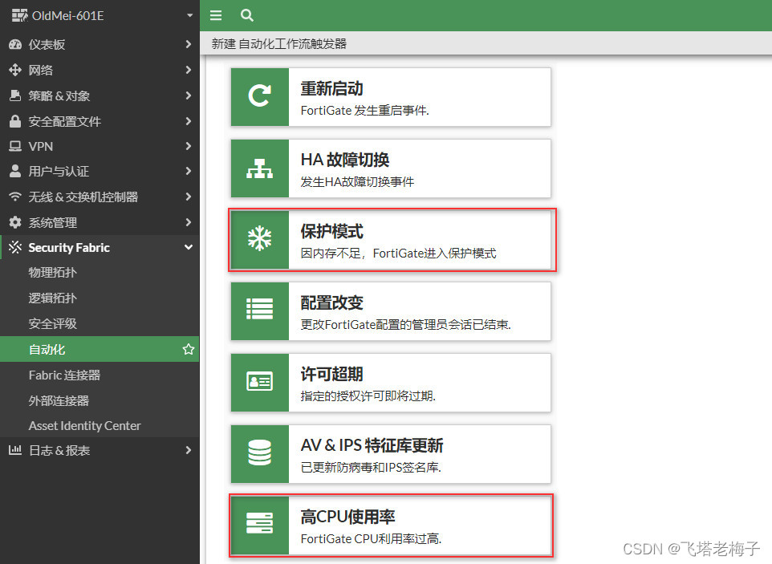
Task: Select the 许可超期 trigger title
Action: [332, 374]
